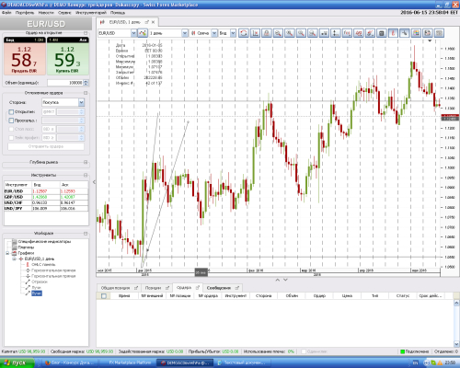Open the Сторона Покупка dropdown
The height and width of the screenshot is (368, 460).
pyautogui.click(x=63, y=102)
